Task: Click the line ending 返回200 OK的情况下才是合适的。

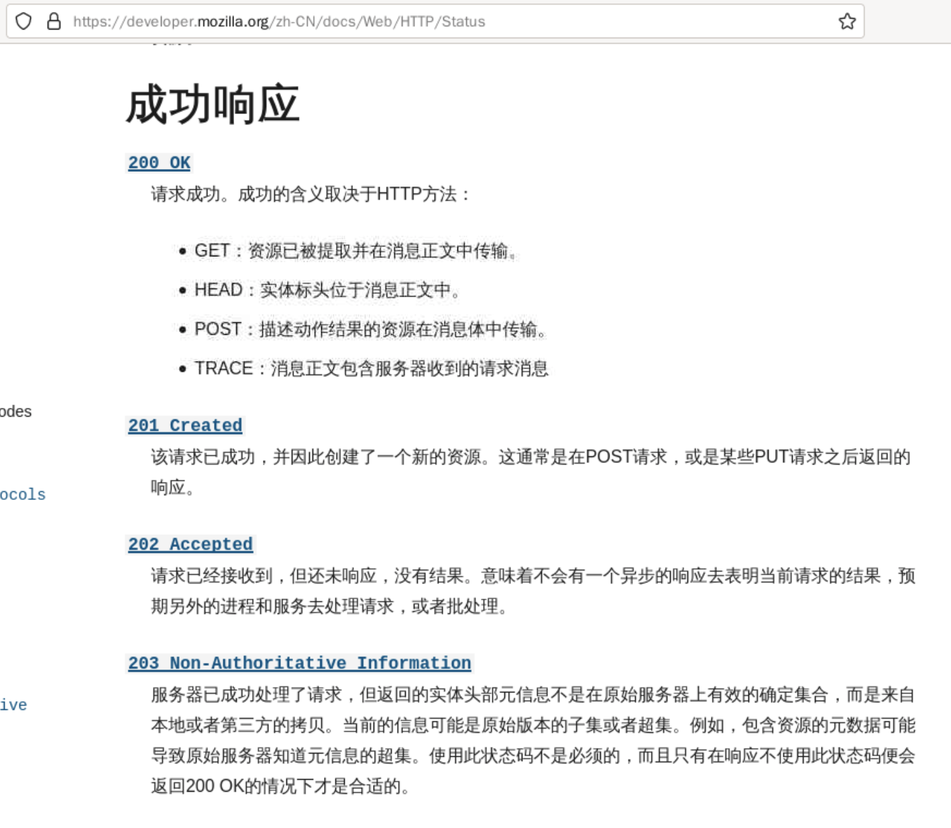Action: (281, 786)
